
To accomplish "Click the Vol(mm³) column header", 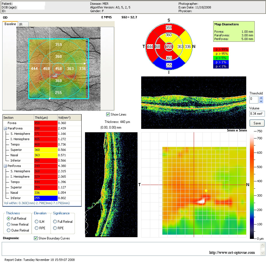I will coord(69,118).
